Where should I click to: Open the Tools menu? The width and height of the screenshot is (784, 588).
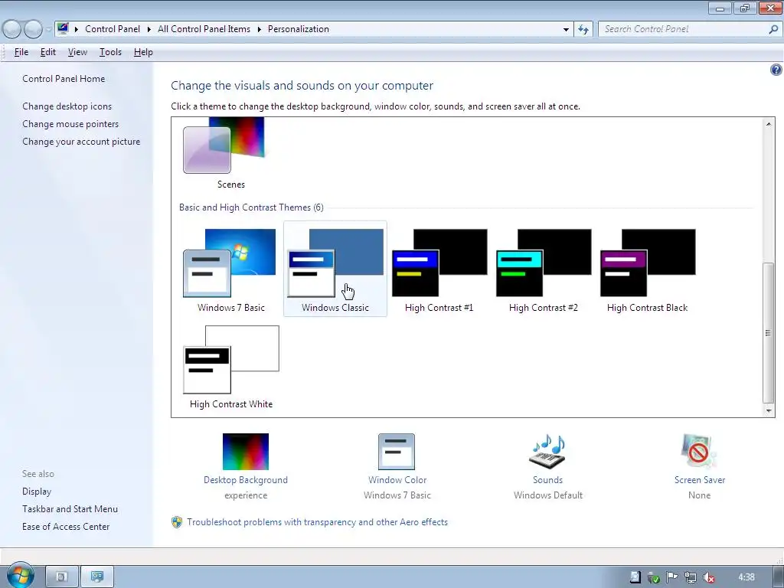click(x=110, y=52)
